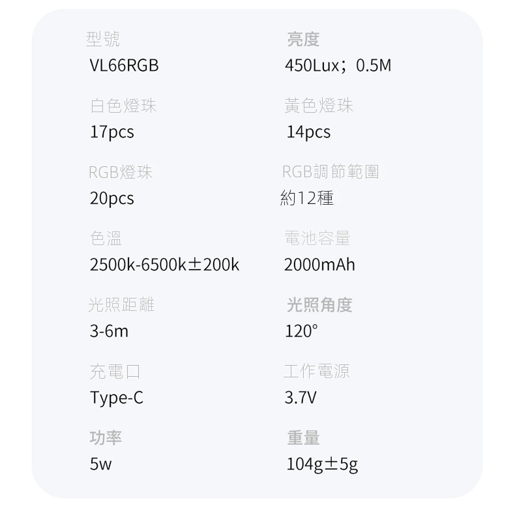Viewport: 515px width, 526px height.
Task: Click the Type-C charging port value
Action: click(x=116, y=398)
